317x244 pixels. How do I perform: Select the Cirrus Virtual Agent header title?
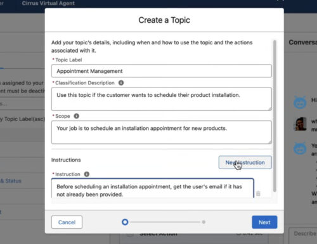pos(48,3)
